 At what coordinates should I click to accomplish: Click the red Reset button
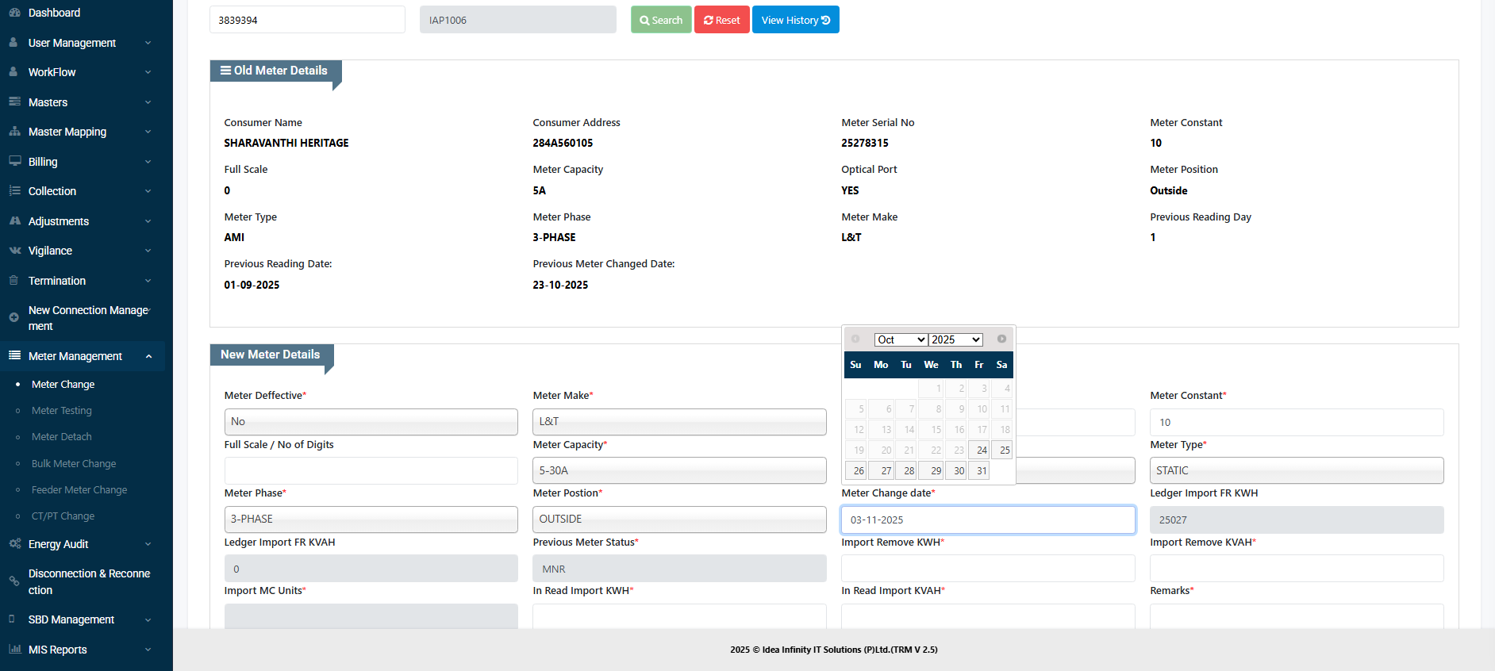pos(721,20)
